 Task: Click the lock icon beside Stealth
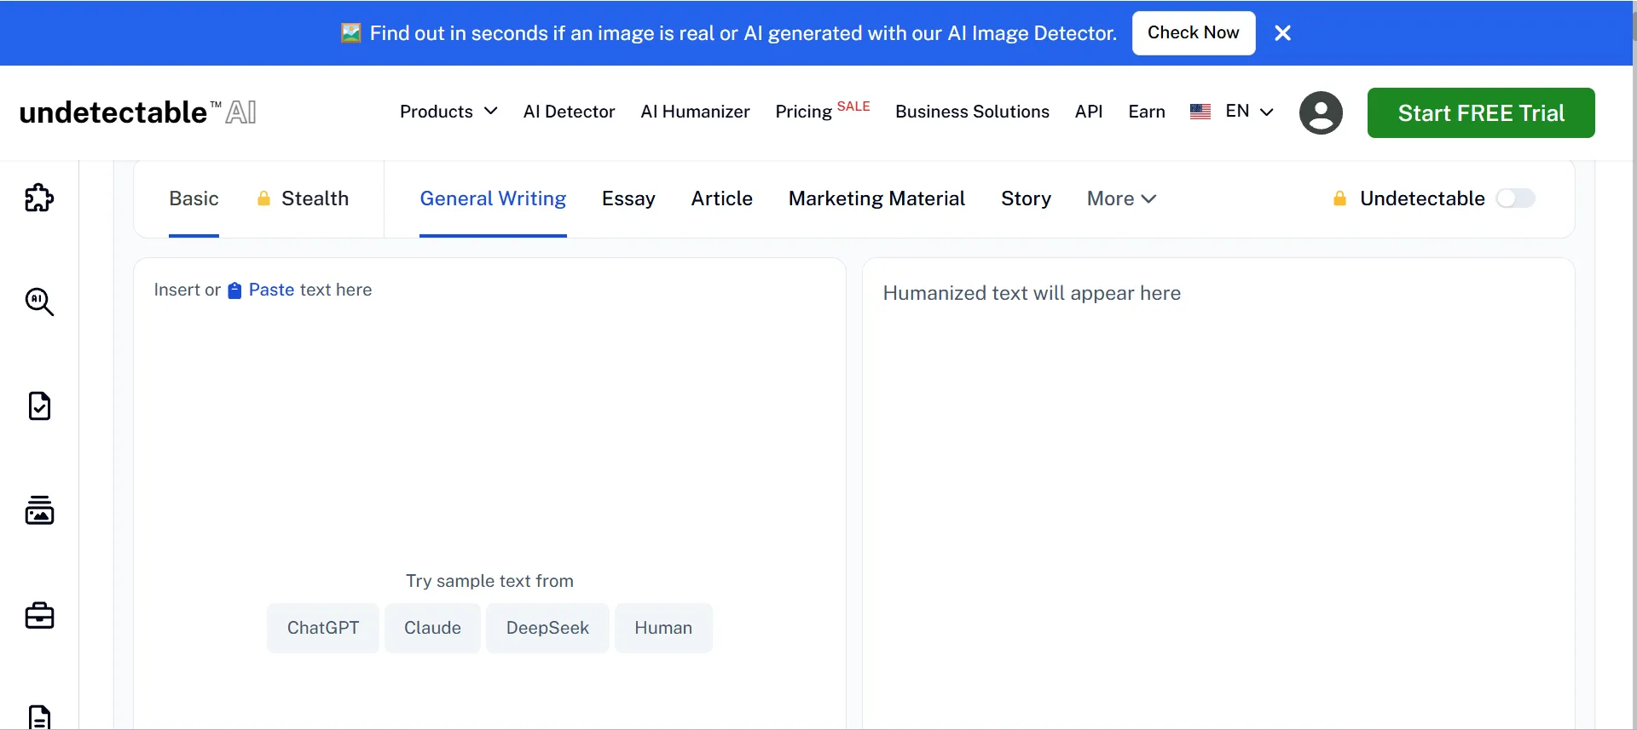tap(263, 198)
